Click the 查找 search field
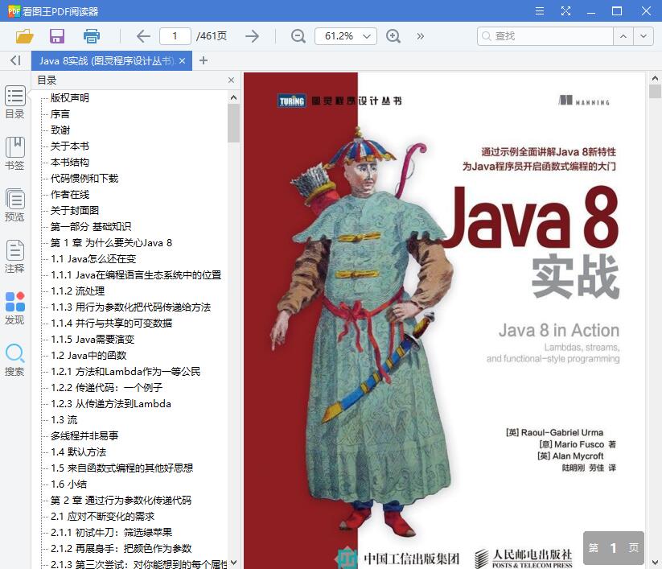The width and height of the screenshot is (662, 569). (545, 36)
